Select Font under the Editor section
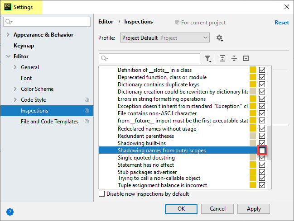 coord(26,78)
